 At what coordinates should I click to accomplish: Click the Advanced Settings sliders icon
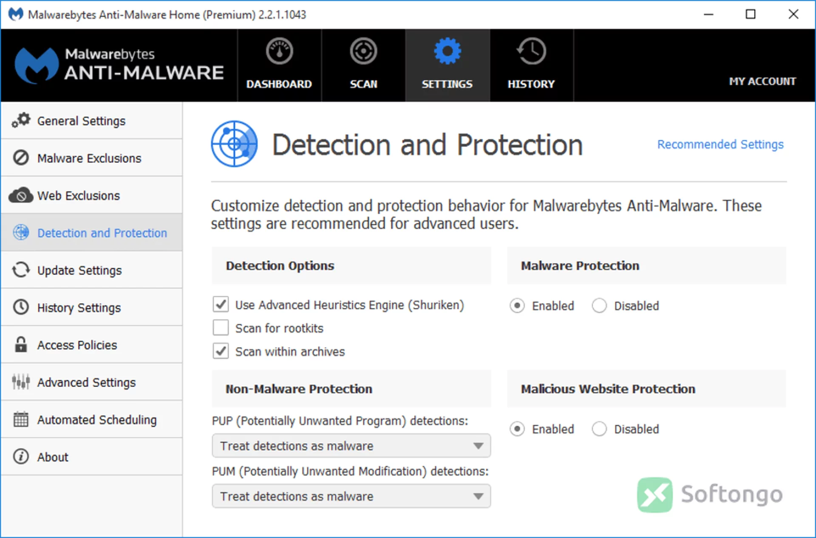pos(21,382)
